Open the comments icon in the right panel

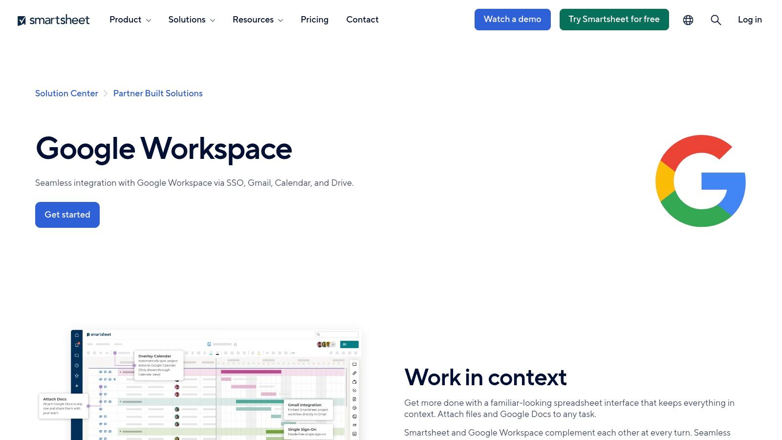[x=354, y=364]
